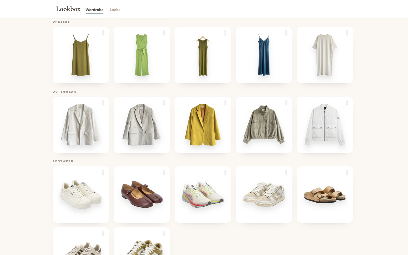Open options menu on green jumpsuit card
408x255 pixels.
[164, 33]
